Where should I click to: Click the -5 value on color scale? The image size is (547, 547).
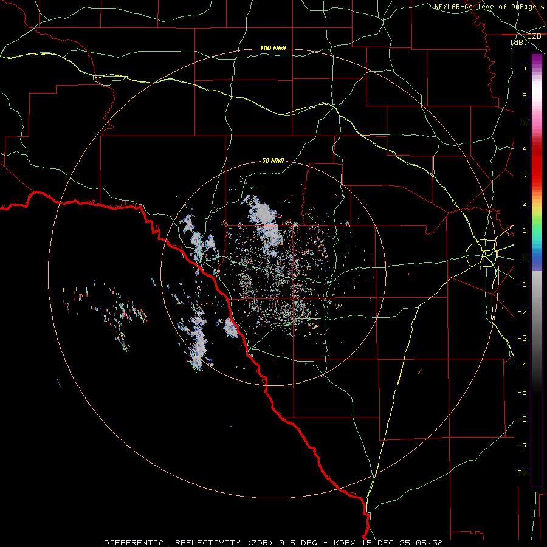(522, 392)
